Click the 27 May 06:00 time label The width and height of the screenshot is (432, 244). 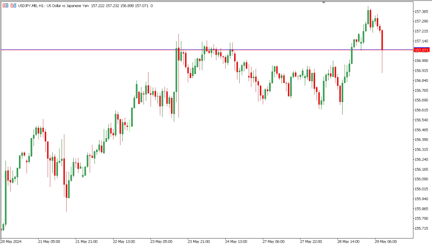(273, 241)
